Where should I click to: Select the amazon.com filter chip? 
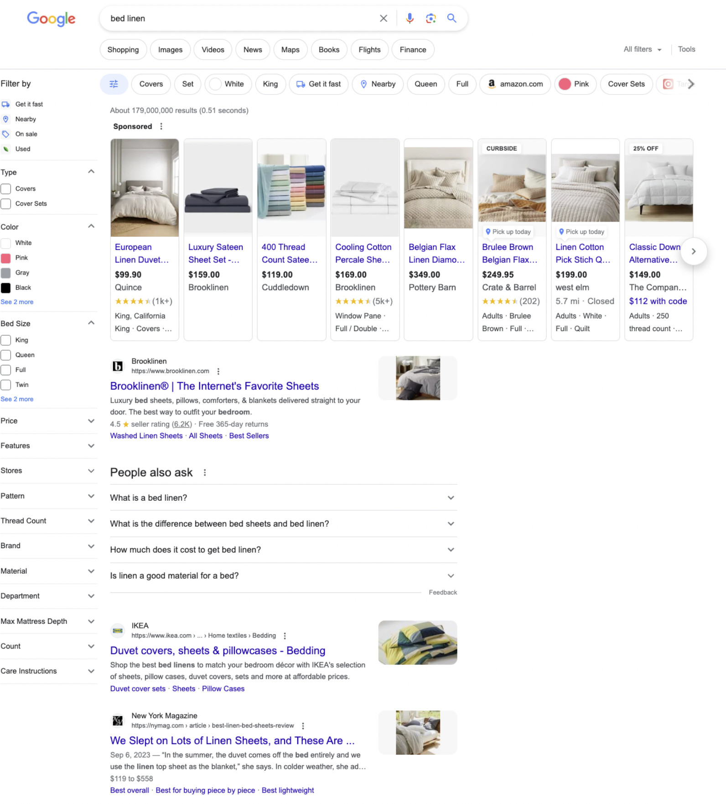515,84
